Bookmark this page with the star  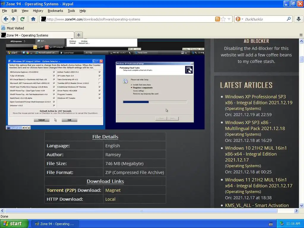[223, 19]
